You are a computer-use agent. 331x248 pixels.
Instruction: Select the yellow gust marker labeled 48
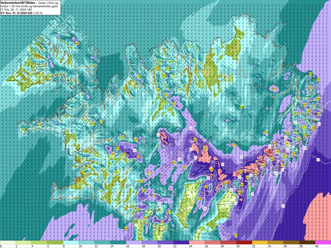point(272,159)
